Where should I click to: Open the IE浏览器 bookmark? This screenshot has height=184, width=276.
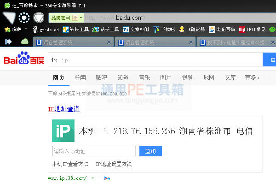192,30
